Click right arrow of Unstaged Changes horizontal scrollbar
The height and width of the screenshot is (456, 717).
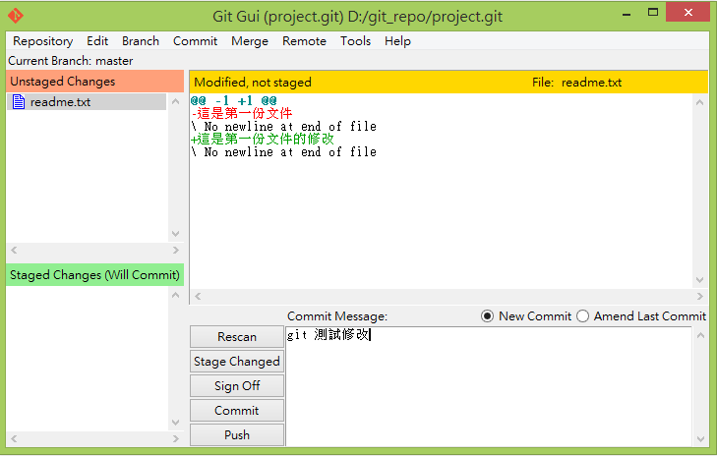click(176, 250)
